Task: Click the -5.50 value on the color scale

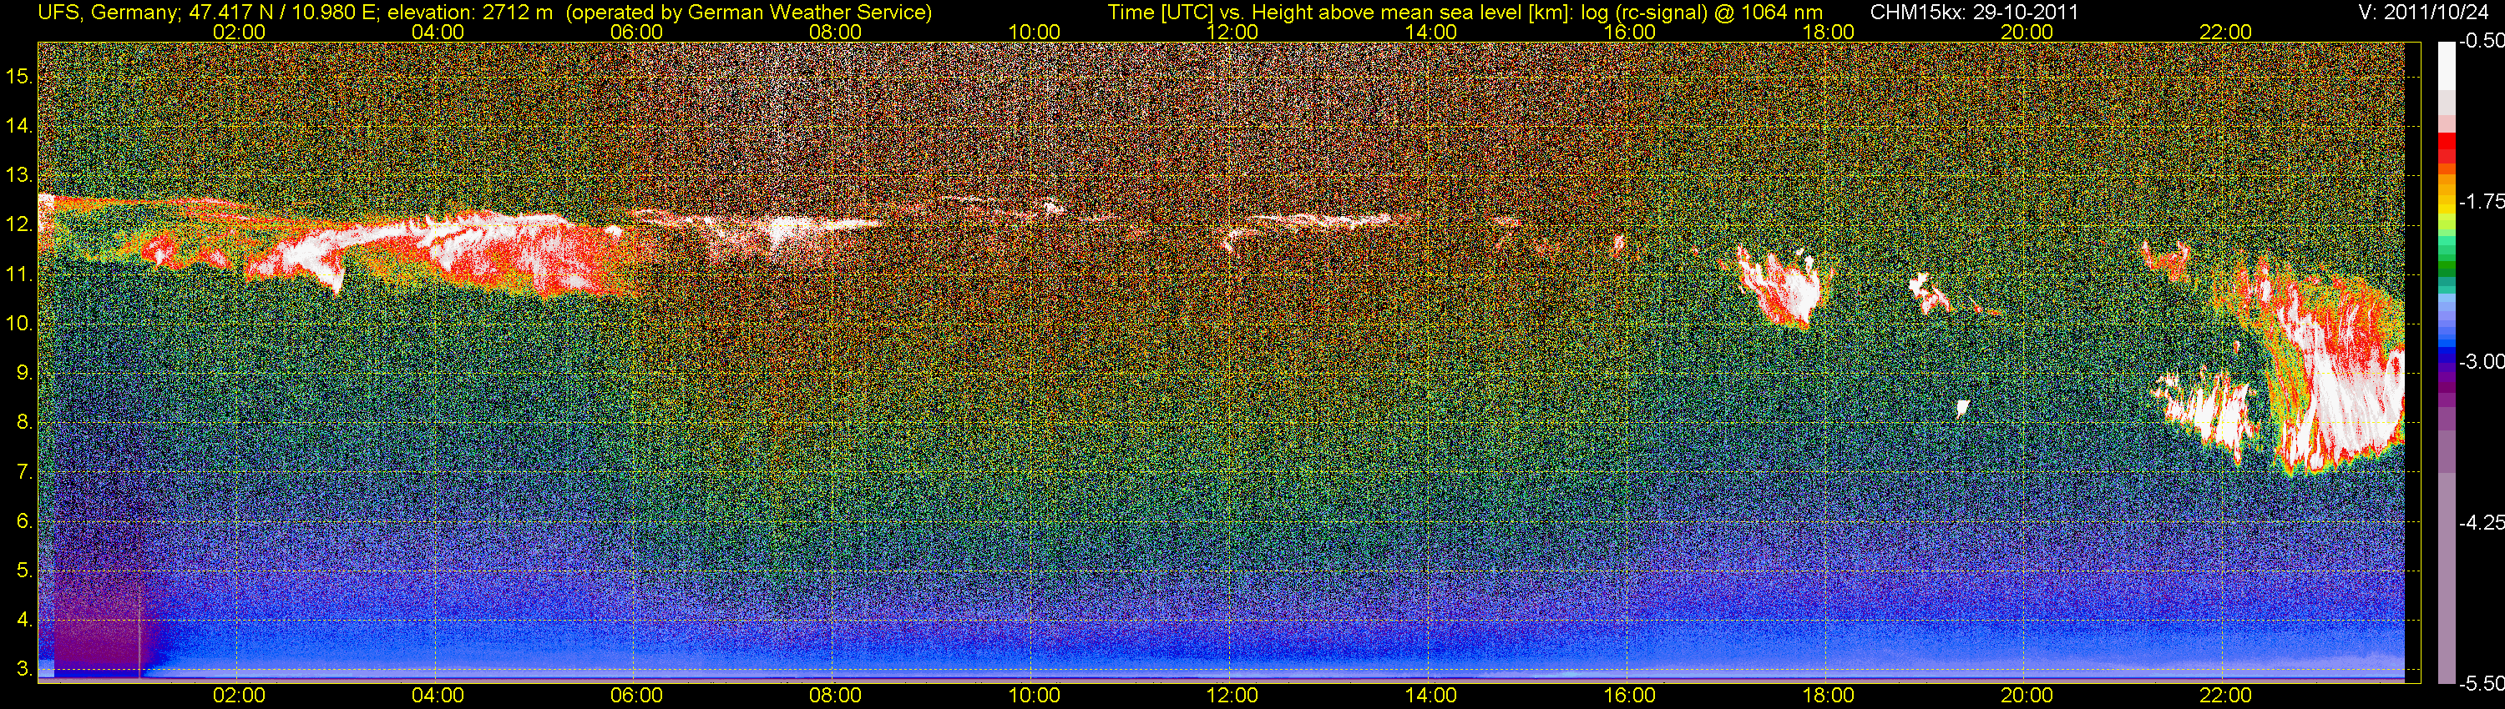Action: 2481,683
